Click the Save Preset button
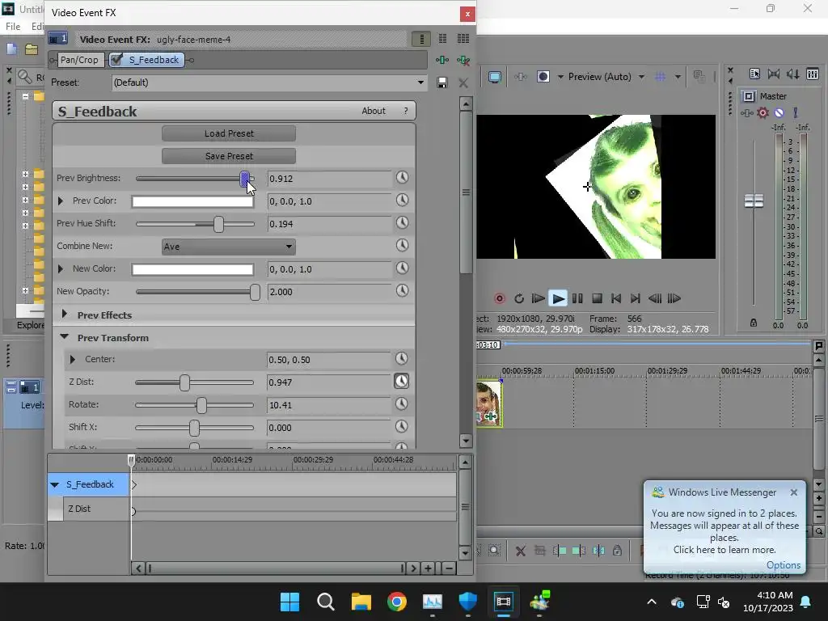This screenshot has height=621, width=828. (229, 156)
